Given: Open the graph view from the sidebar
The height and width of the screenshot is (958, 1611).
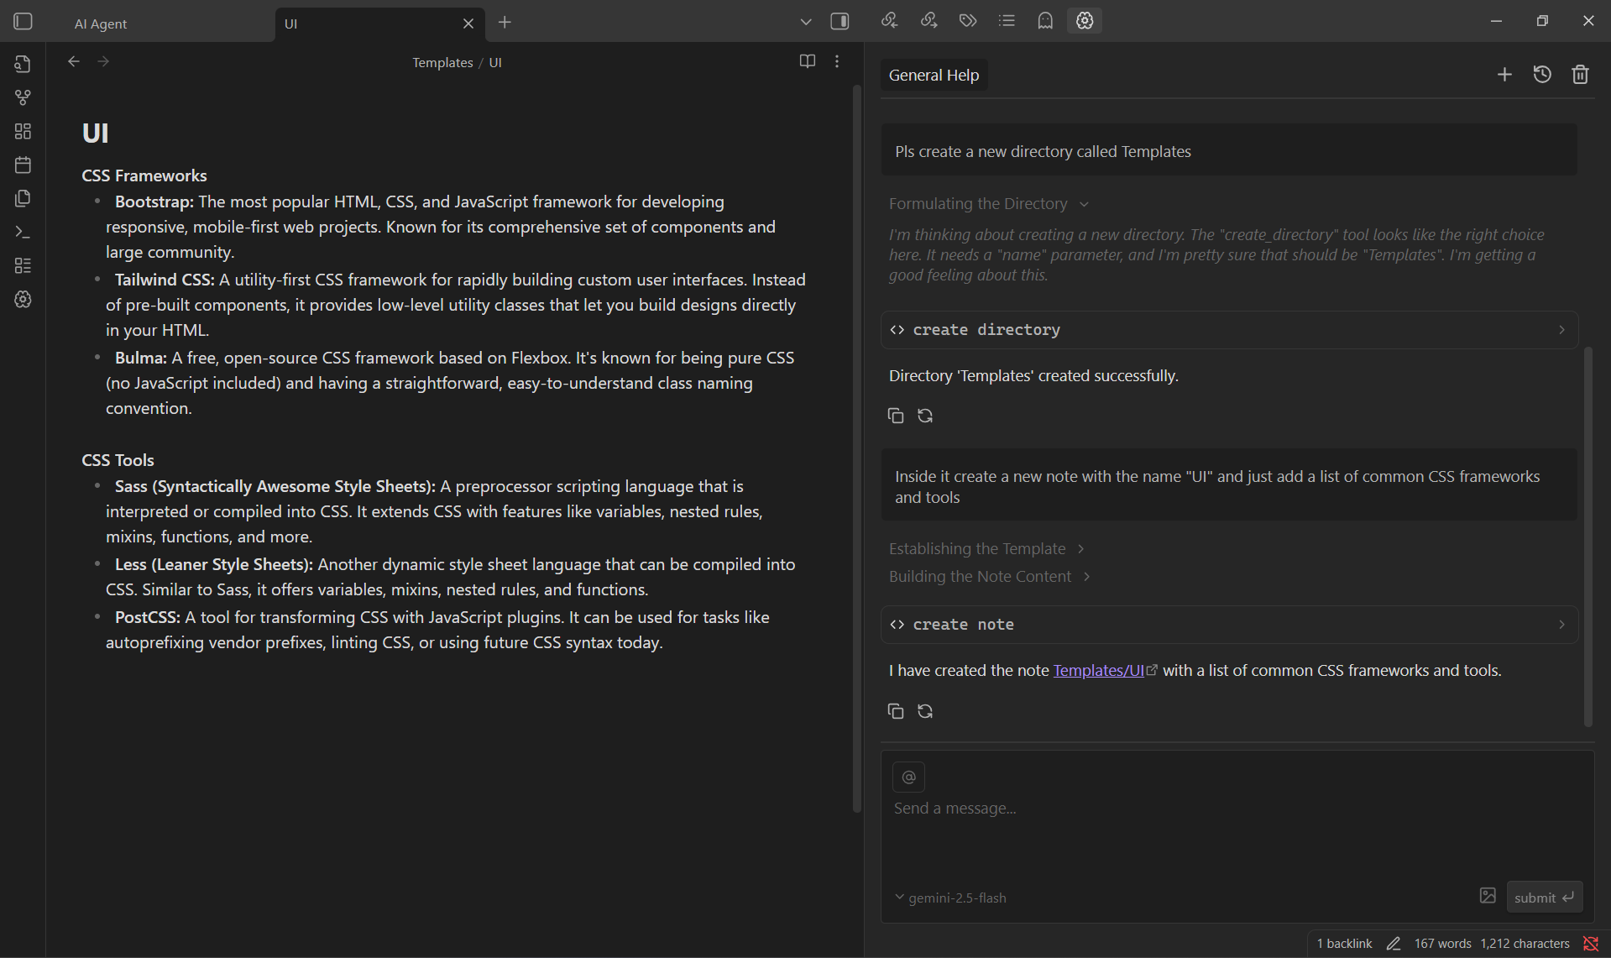Looking at the screenshot, I should coord(23,97).
